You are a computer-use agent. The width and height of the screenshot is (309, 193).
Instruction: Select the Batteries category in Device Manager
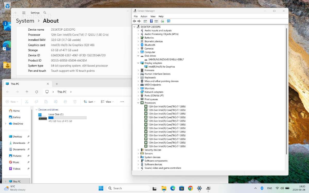[x=149, y=38]
